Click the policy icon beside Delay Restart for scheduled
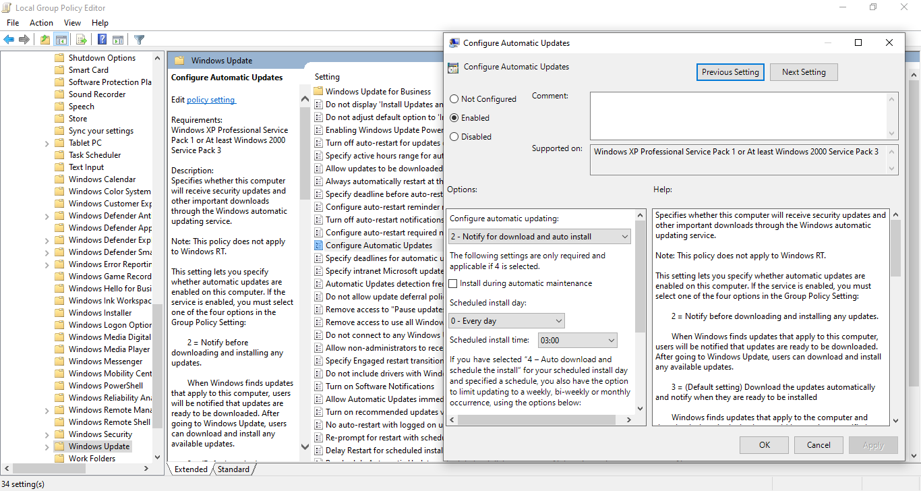The width and height of the screenshot is (921, 491). [319, 451]
